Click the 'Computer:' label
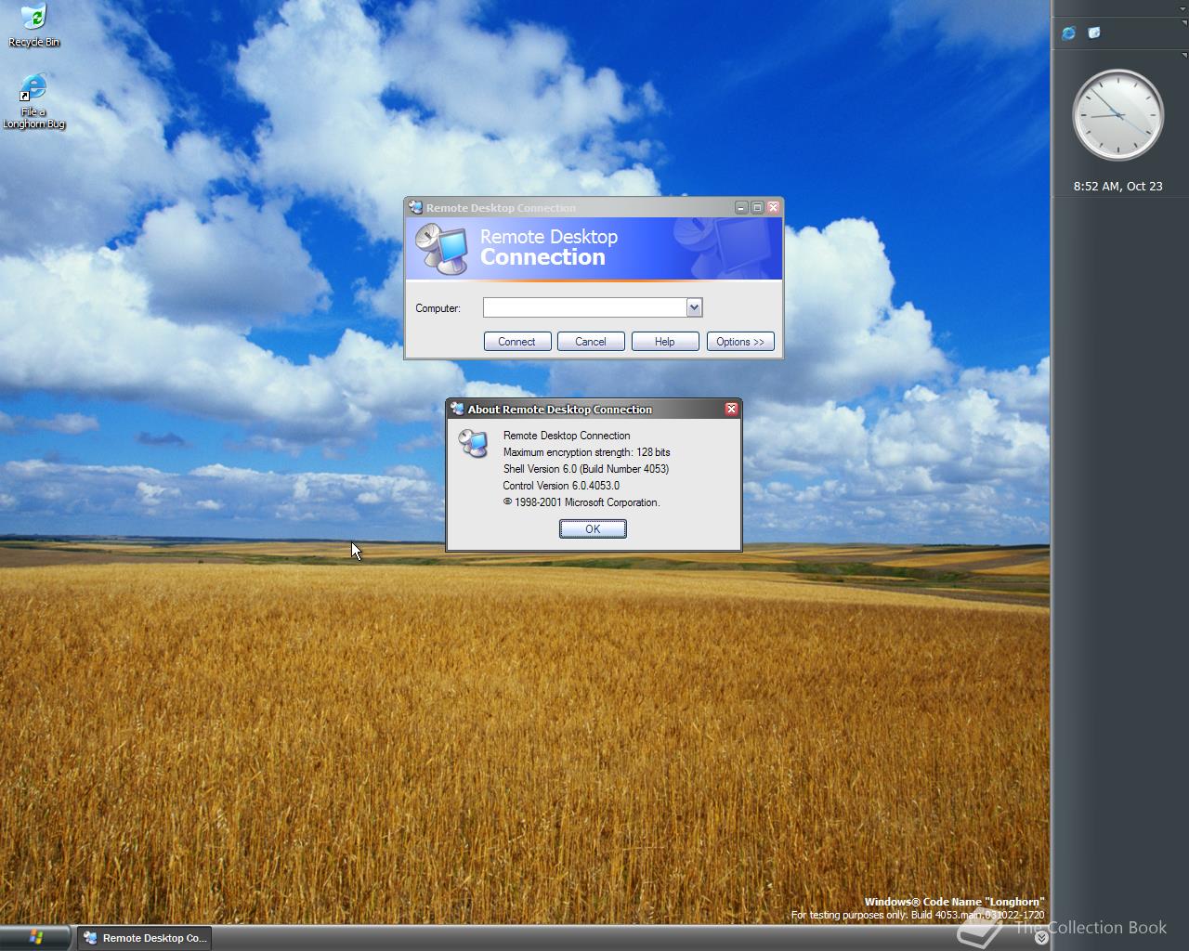The height and width of the screenshot is (951, 1189). 438,308
